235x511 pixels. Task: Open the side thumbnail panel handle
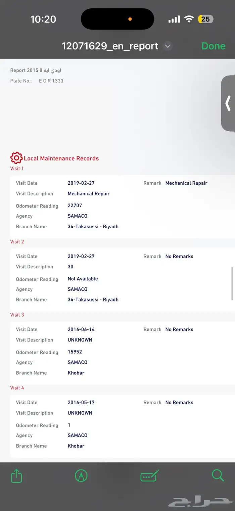pyautogui.click(x=228, y=103)
